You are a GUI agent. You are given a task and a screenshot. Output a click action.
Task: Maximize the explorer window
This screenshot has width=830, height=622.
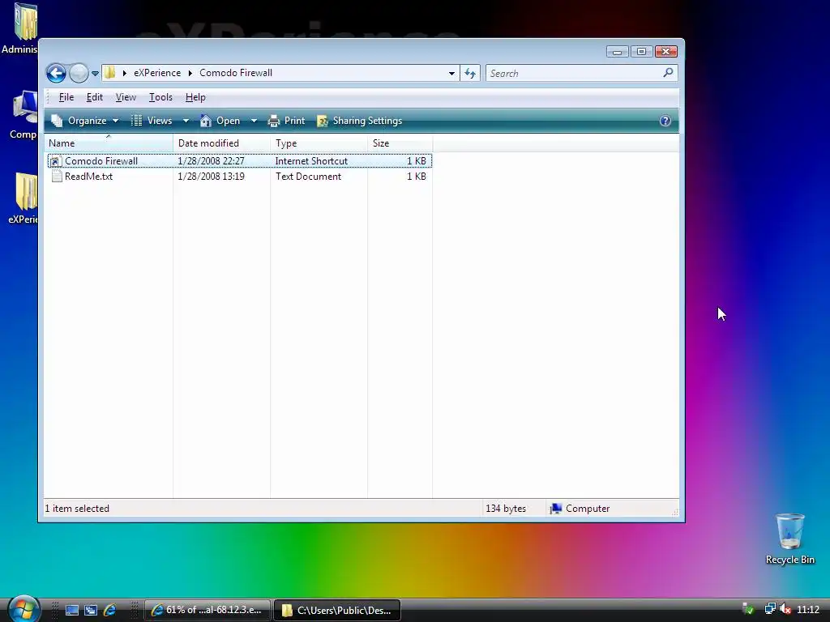point(642,51)
